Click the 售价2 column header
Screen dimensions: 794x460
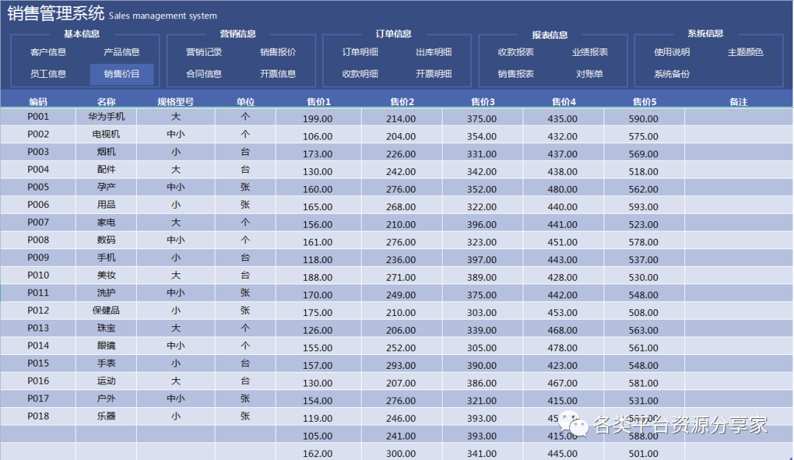click(x=402, y=101)
